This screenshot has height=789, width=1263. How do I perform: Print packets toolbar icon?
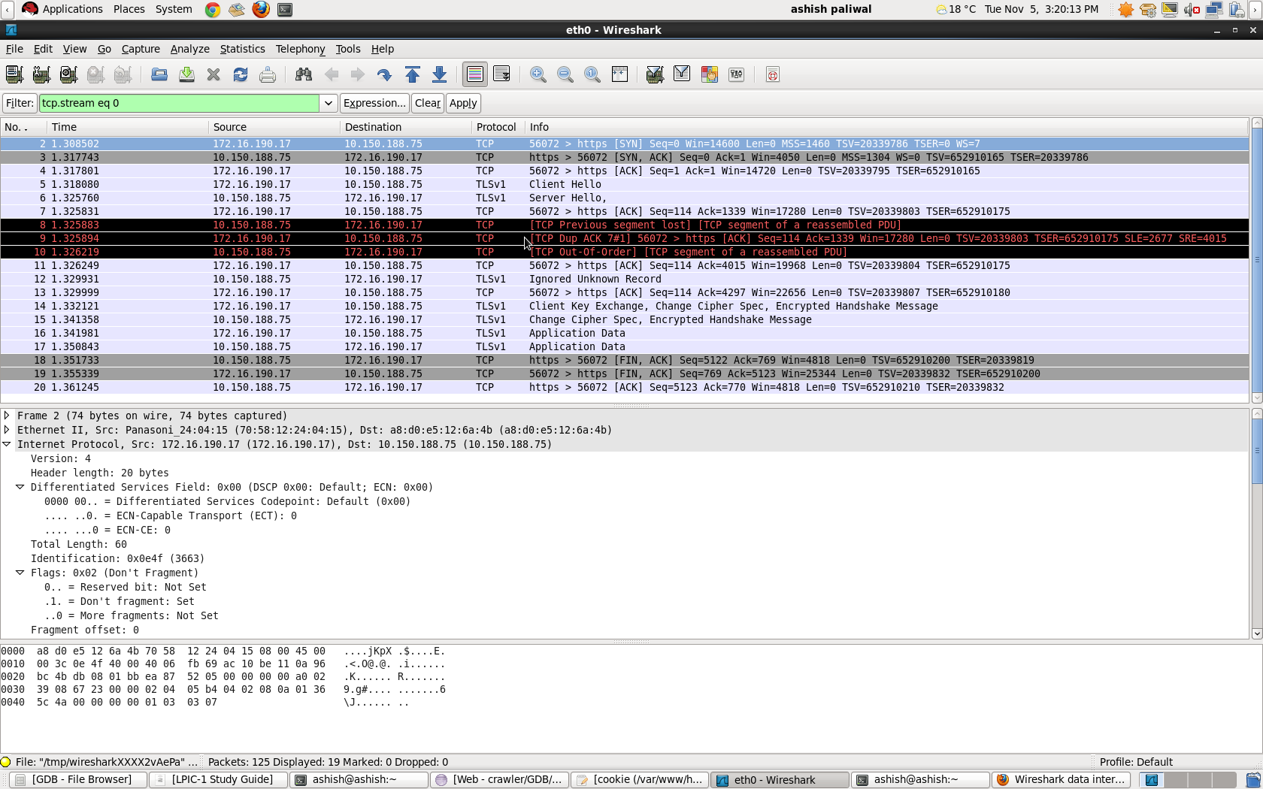[x=268, y=74]
